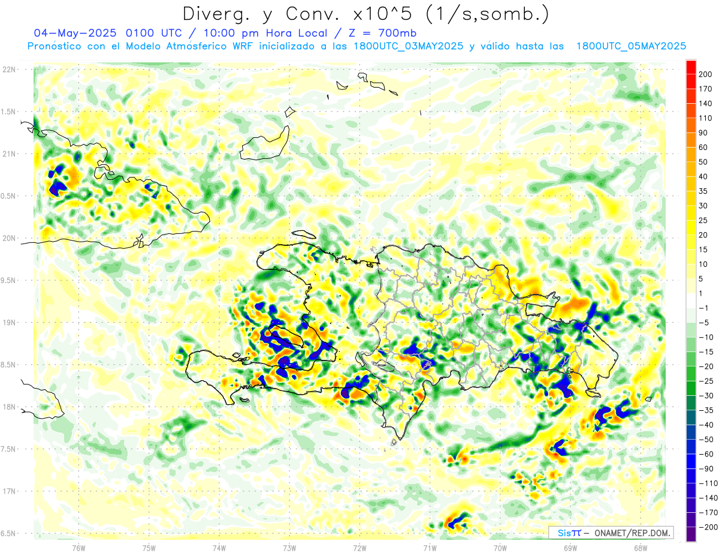Viewport: 719px width, 556px height.
Task: Click the '21N' latitude label
Action: tap(9, 154)
